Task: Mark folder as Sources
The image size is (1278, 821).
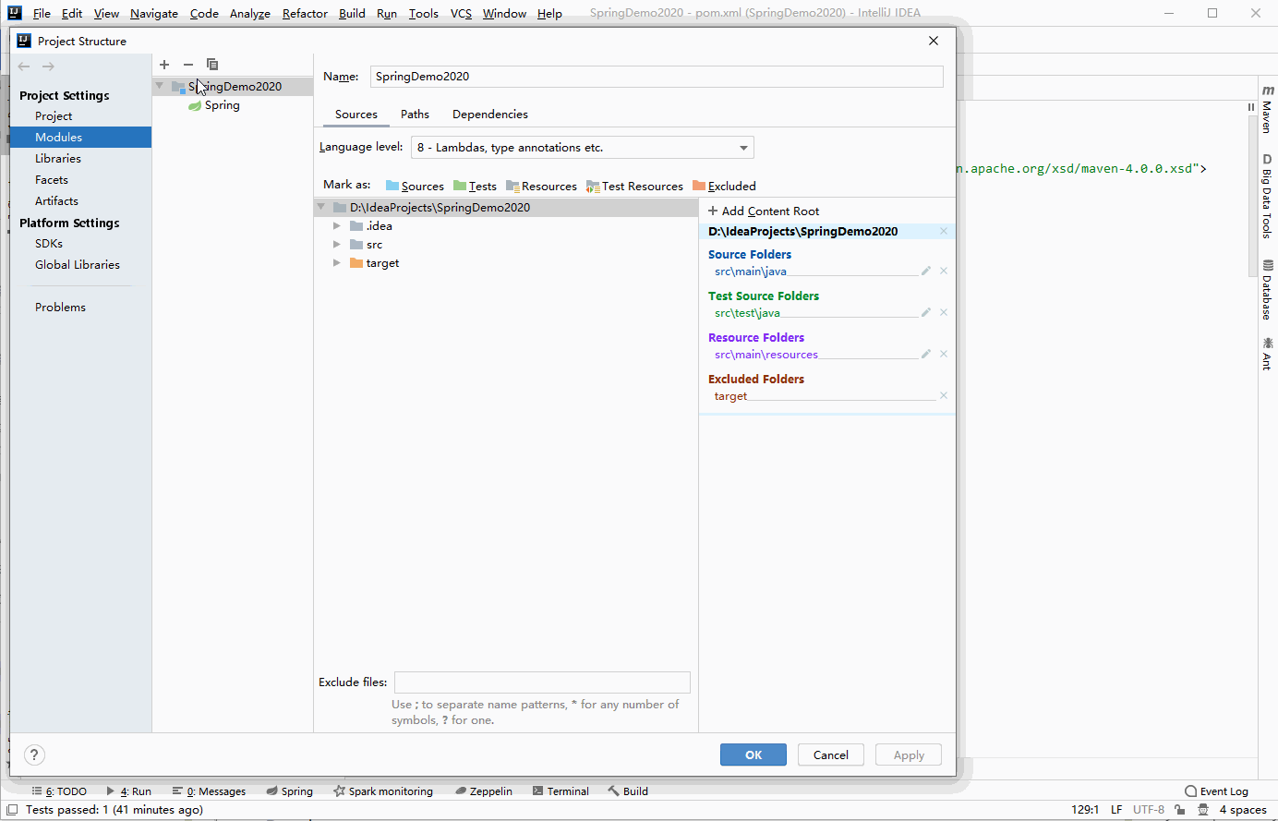Action: pos(415,186)
